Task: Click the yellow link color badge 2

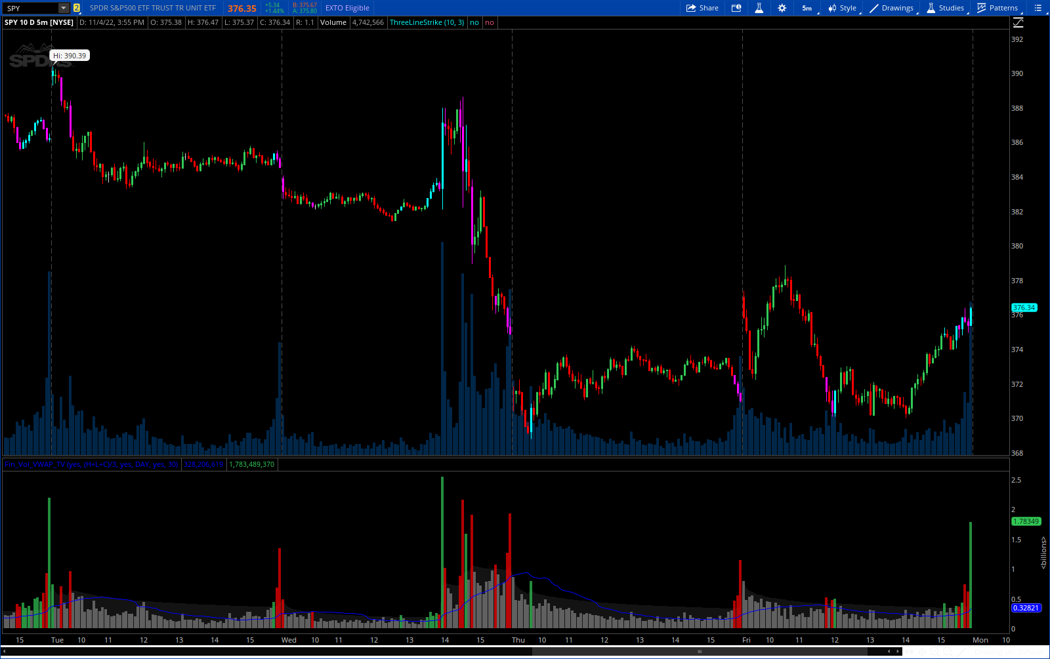Action: [77, 8]
